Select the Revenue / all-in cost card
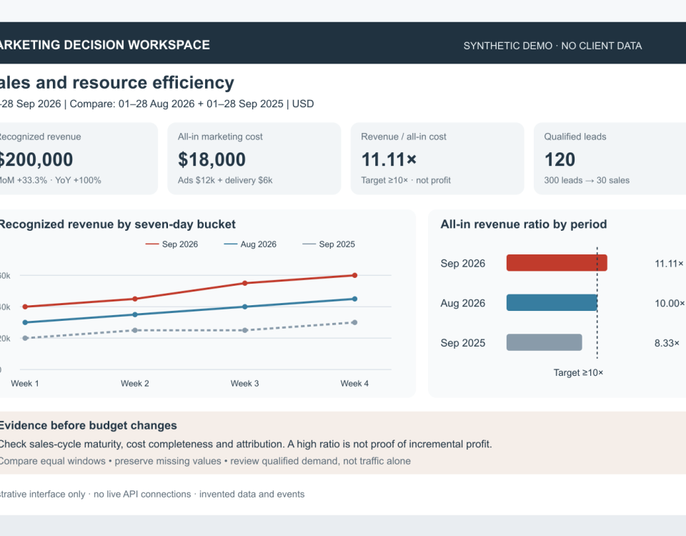 click(x=437, y=159)
